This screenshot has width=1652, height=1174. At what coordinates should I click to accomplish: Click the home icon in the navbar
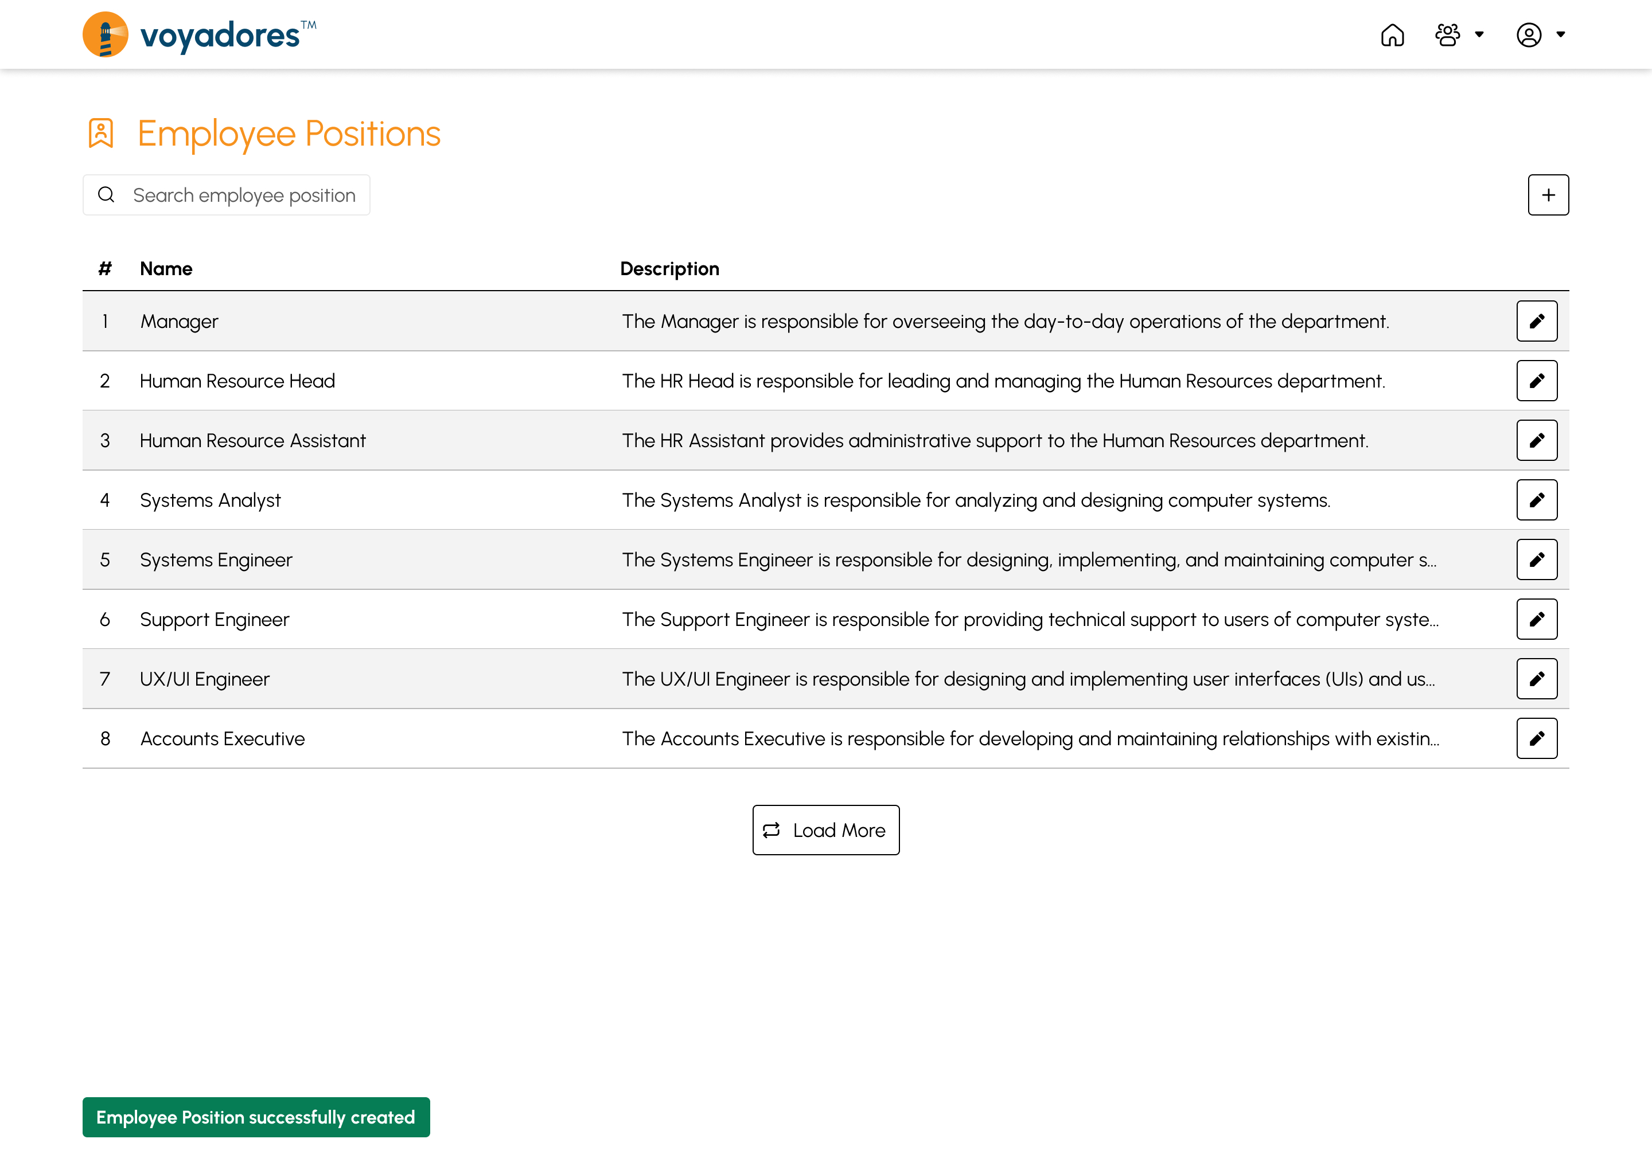(1393, 34)
